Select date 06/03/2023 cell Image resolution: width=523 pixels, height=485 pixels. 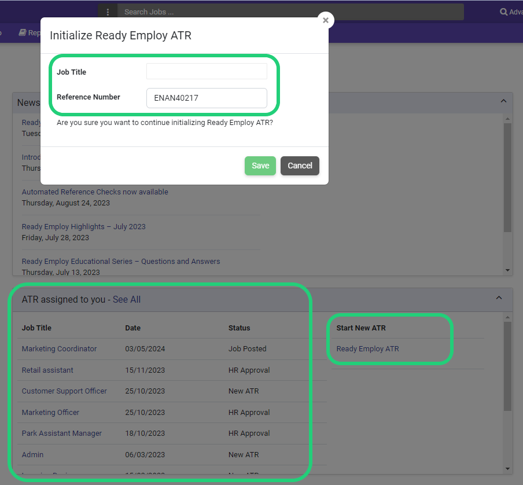145,455
